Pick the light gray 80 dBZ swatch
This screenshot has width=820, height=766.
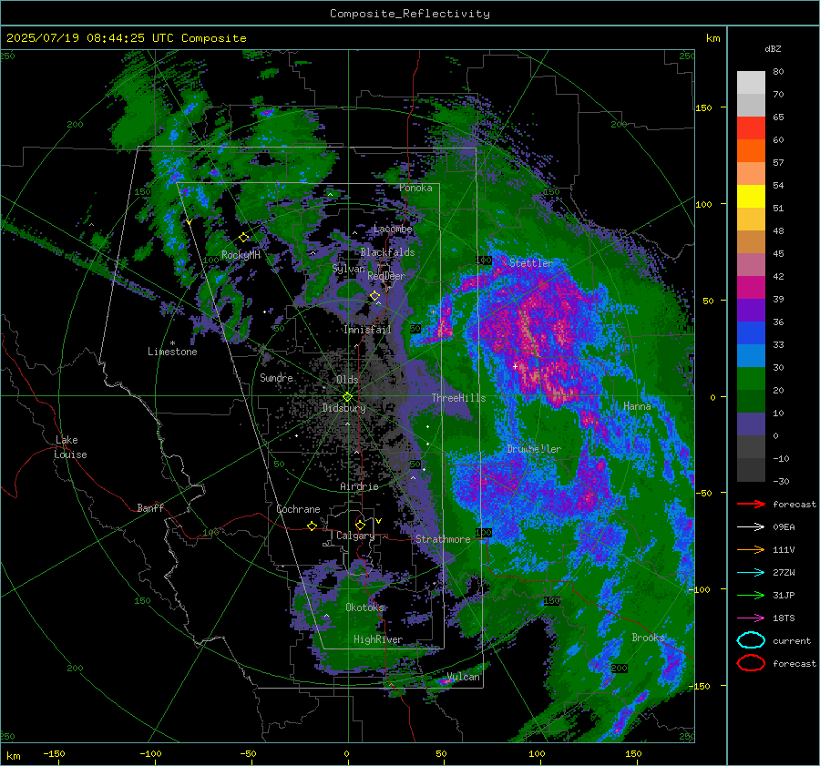751,82
